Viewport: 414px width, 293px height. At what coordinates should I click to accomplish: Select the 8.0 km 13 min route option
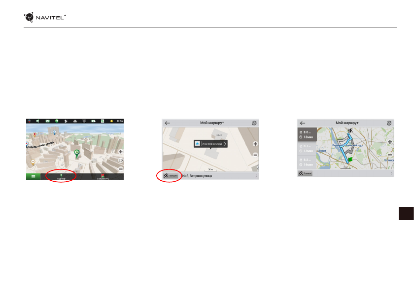coord(307,134)
